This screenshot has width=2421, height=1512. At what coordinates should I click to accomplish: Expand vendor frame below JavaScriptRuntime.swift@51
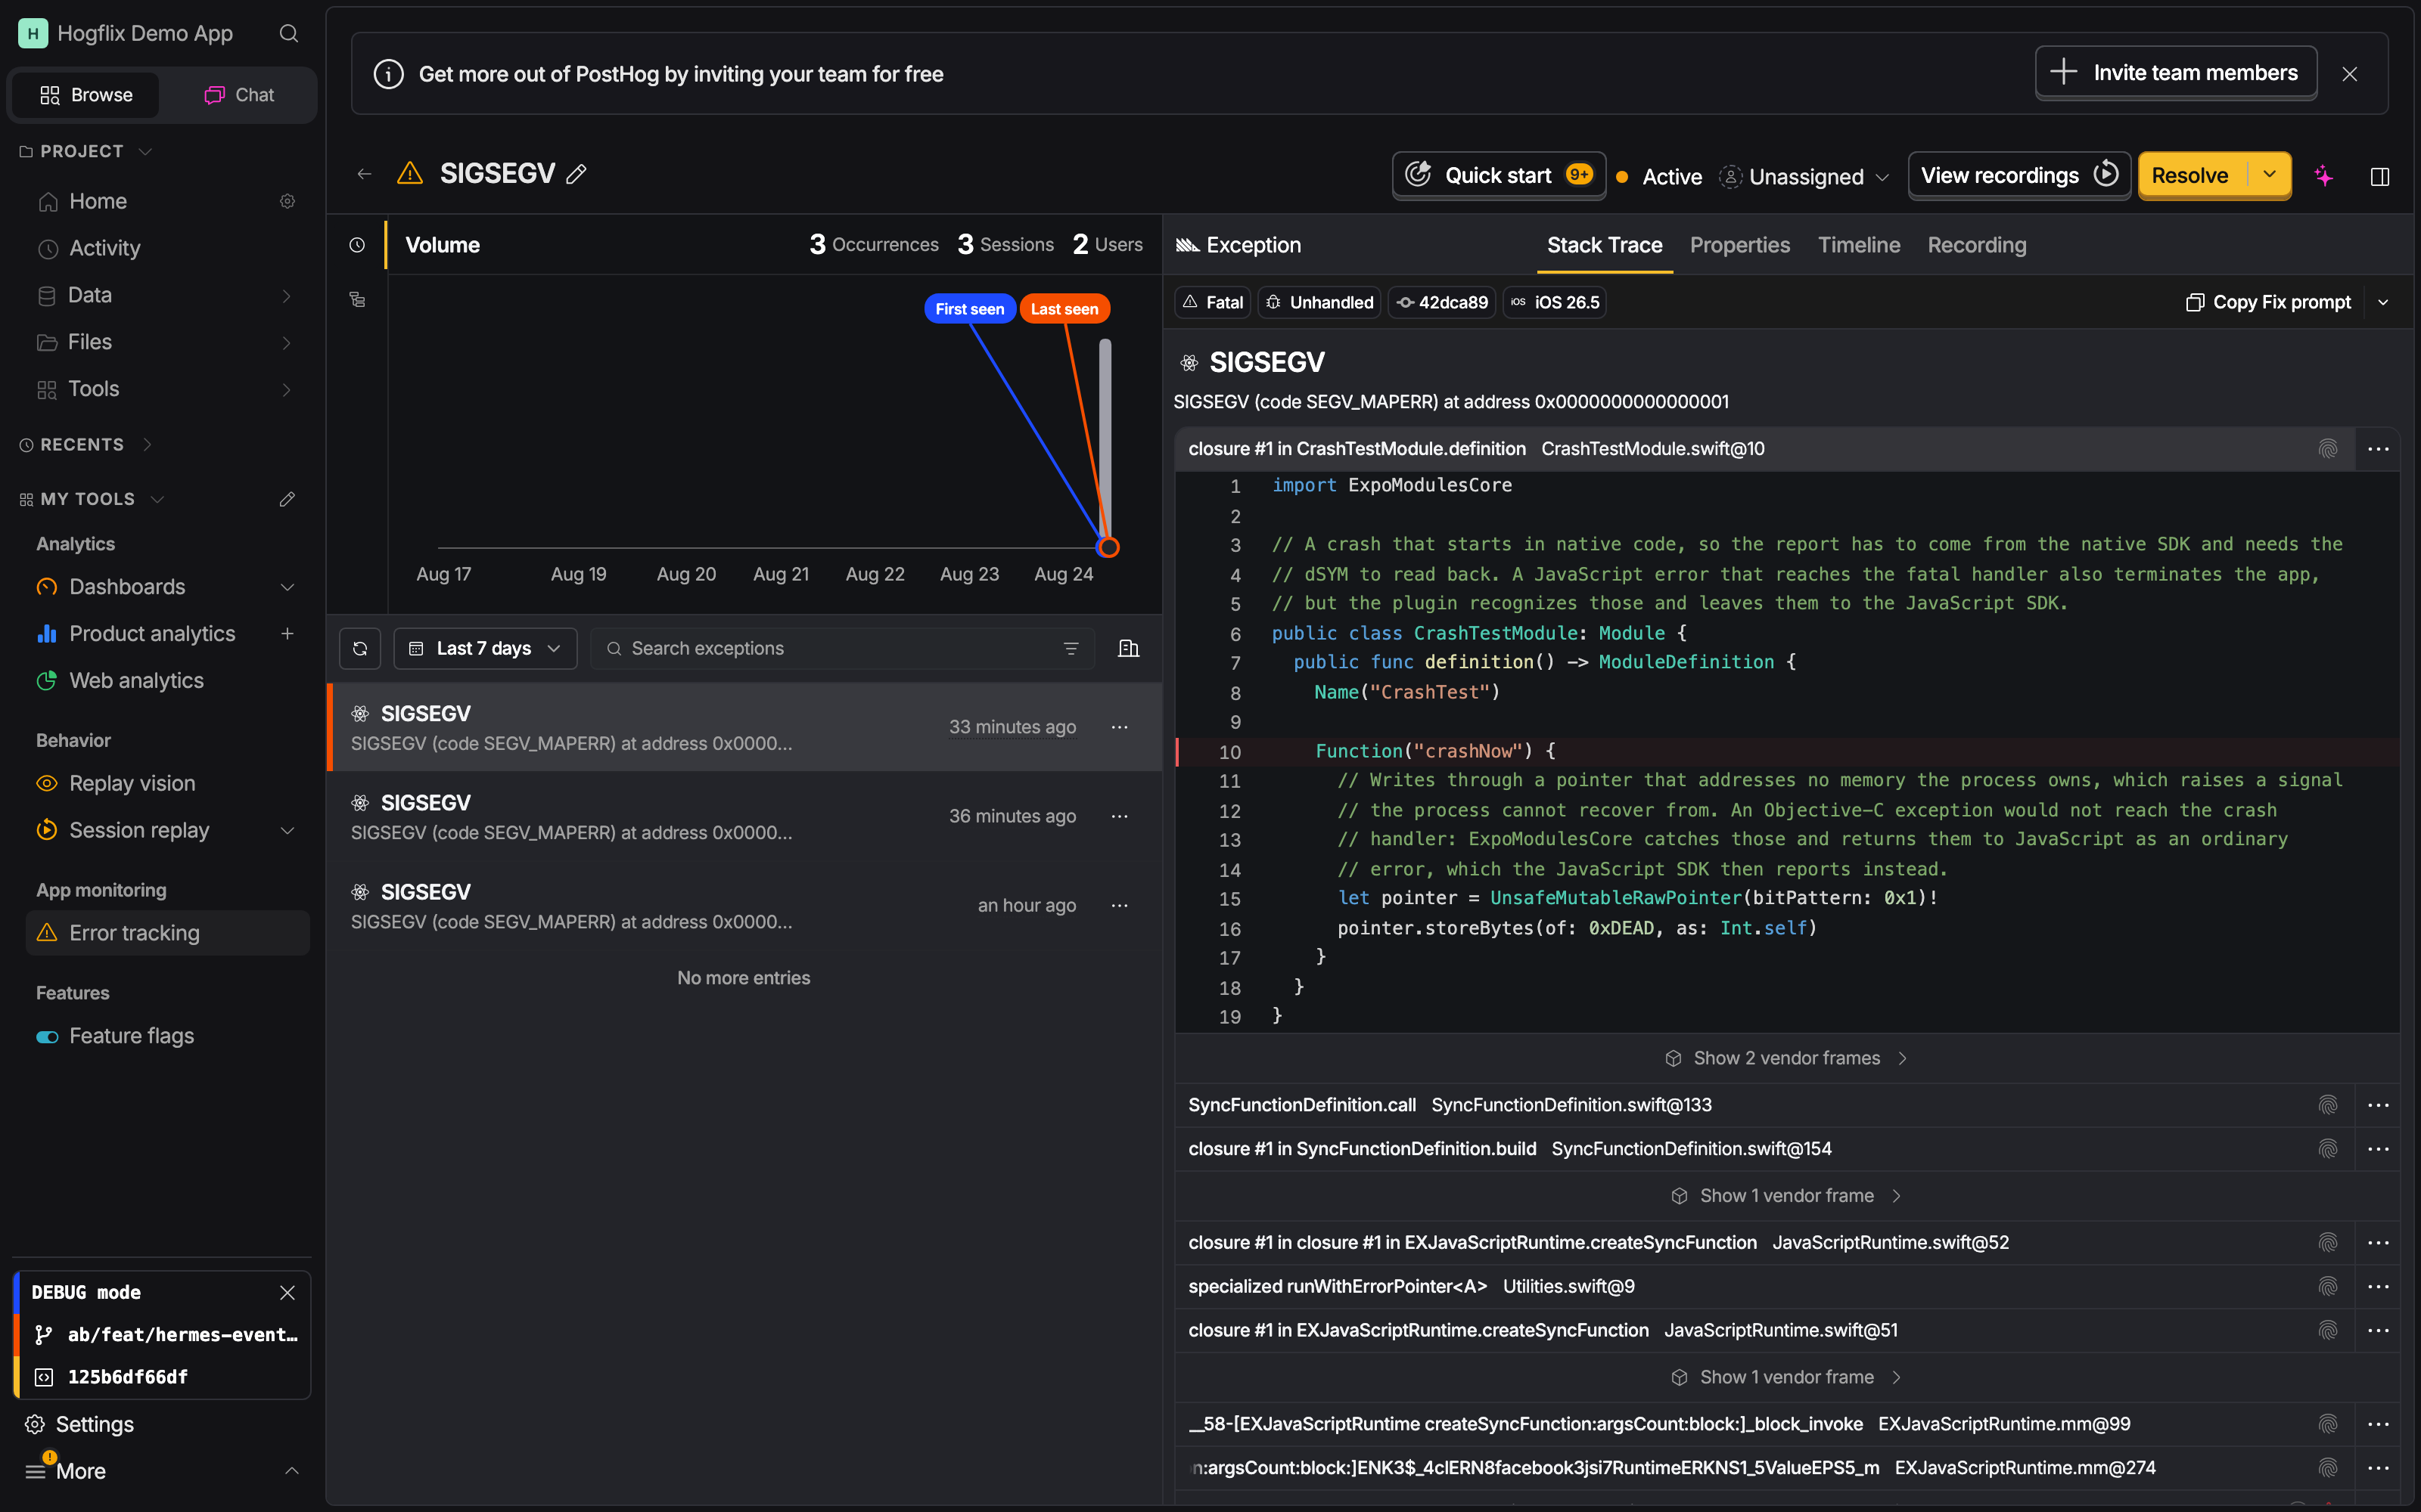pos(1787,1377)
